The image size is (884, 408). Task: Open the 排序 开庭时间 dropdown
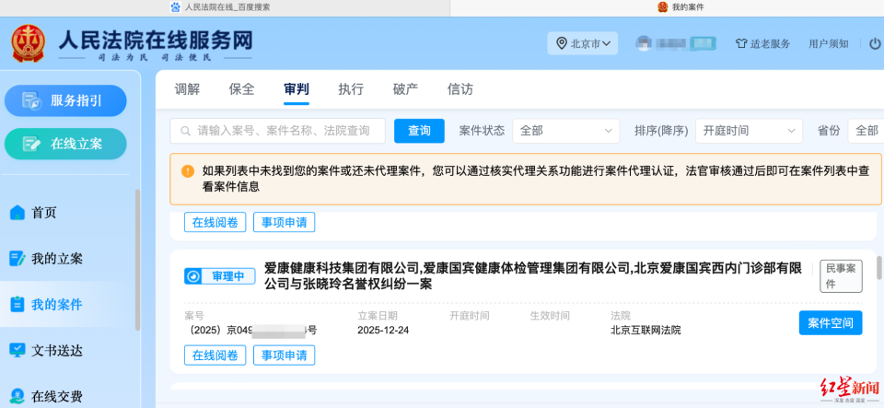point(748,131)
